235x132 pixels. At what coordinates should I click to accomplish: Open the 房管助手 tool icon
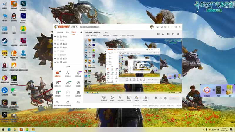[x=68, y=74]
